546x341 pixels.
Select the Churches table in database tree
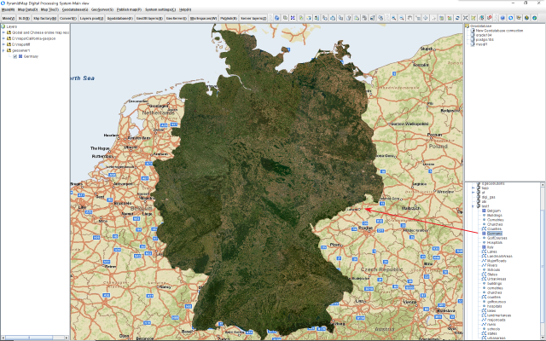pos(495,224)
